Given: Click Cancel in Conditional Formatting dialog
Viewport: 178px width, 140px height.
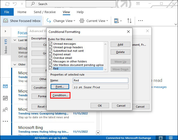Looking at the screenshot, I should (x=121, y=106).
